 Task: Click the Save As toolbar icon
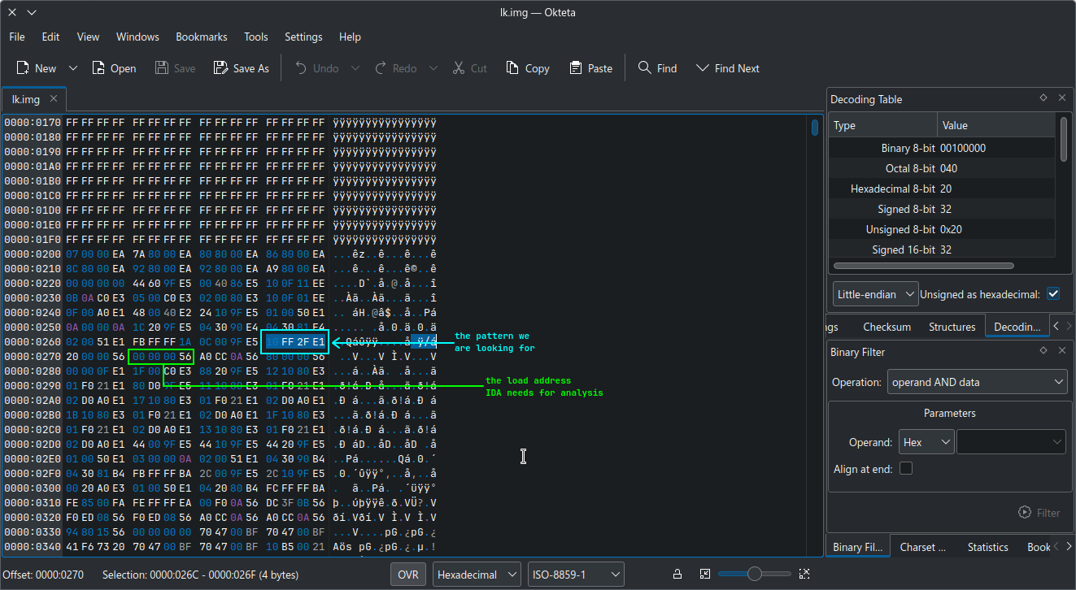[x=220, y=68]
